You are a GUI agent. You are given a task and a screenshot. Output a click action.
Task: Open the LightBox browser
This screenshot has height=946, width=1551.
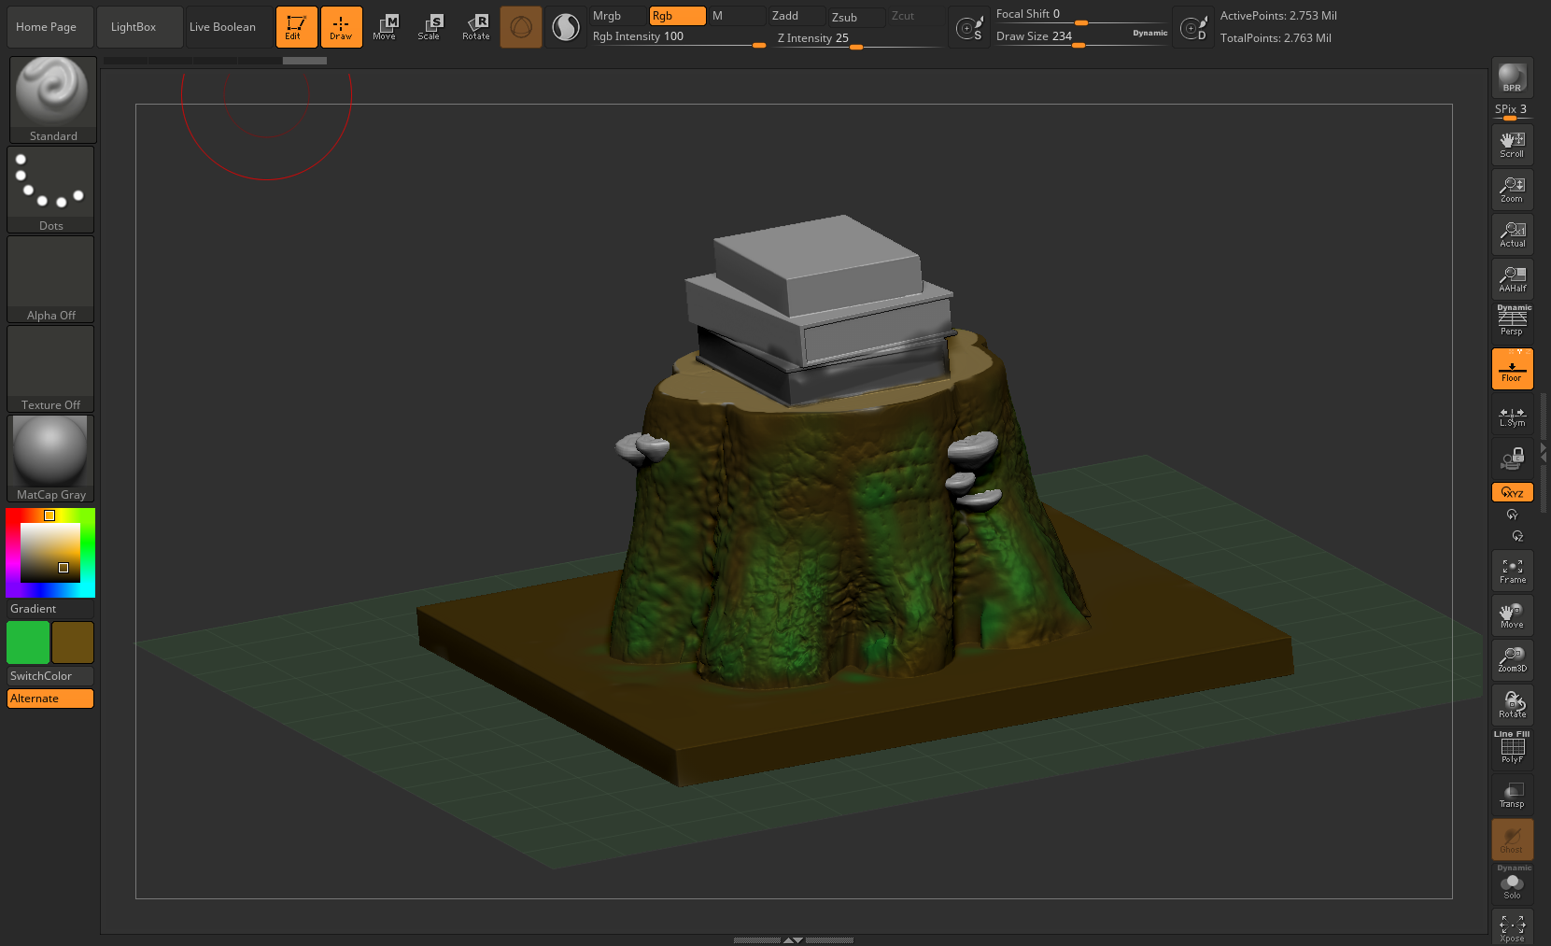[x=134, y=27]
